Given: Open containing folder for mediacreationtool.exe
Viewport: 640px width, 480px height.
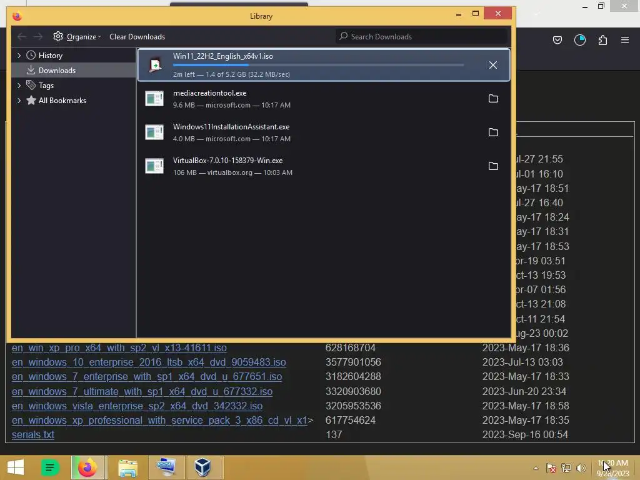Looking at the screenshot, I should click(x=493, y=98).
